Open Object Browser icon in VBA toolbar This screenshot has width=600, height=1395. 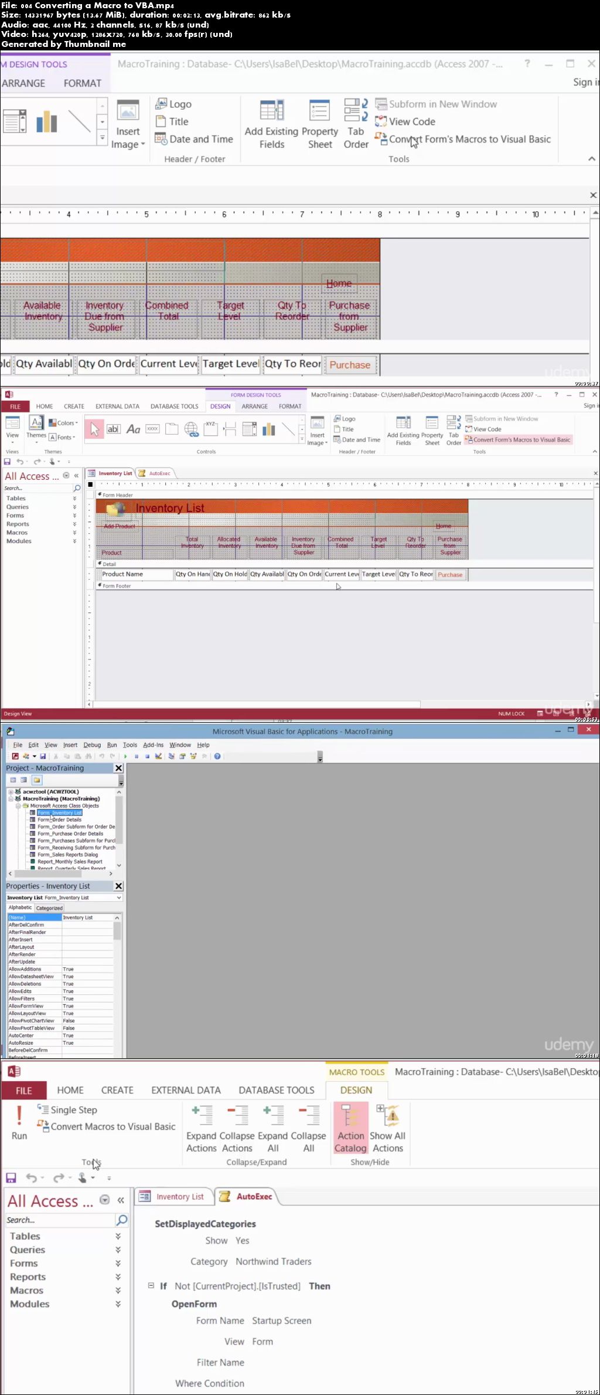click(193, 756)
